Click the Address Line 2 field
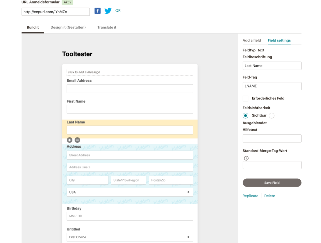 point(130,167)
